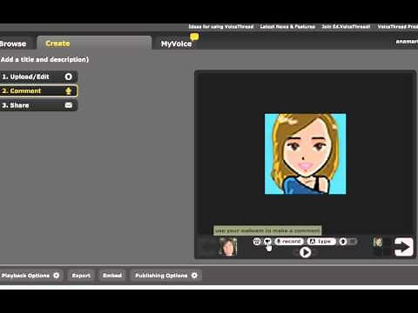Click the cartoon avatar slide image
The width and height of the screenshot is (418, 313).
(x=305, y=154)
